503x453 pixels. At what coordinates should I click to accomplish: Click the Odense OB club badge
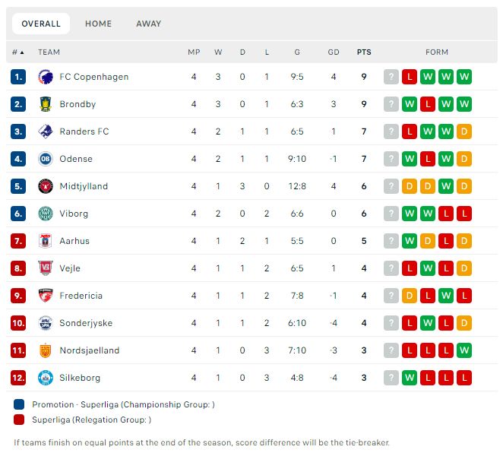pos(46,159)
